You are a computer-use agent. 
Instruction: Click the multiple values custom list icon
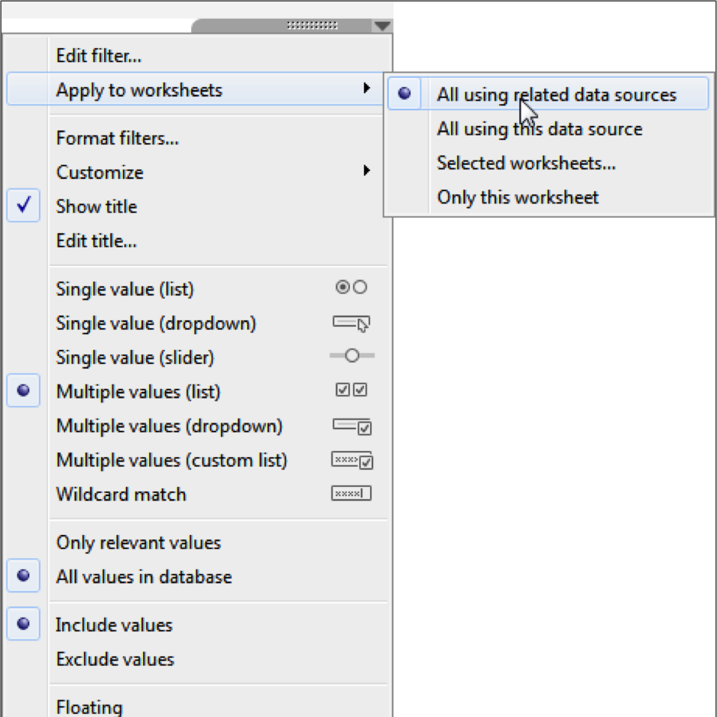[352, 460]
